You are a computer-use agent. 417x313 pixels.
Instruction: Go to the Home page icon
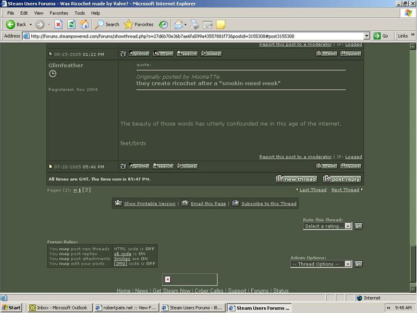(84, 25)
